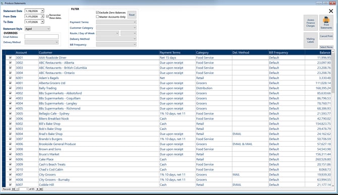Sort by the Balance column header
This screenshot has height=195, width=338.
(318, 52)
